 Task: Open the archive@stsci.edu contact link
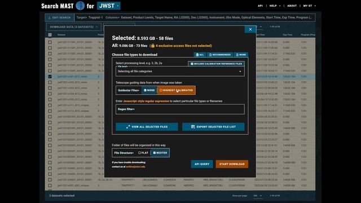tap(135, 167)
